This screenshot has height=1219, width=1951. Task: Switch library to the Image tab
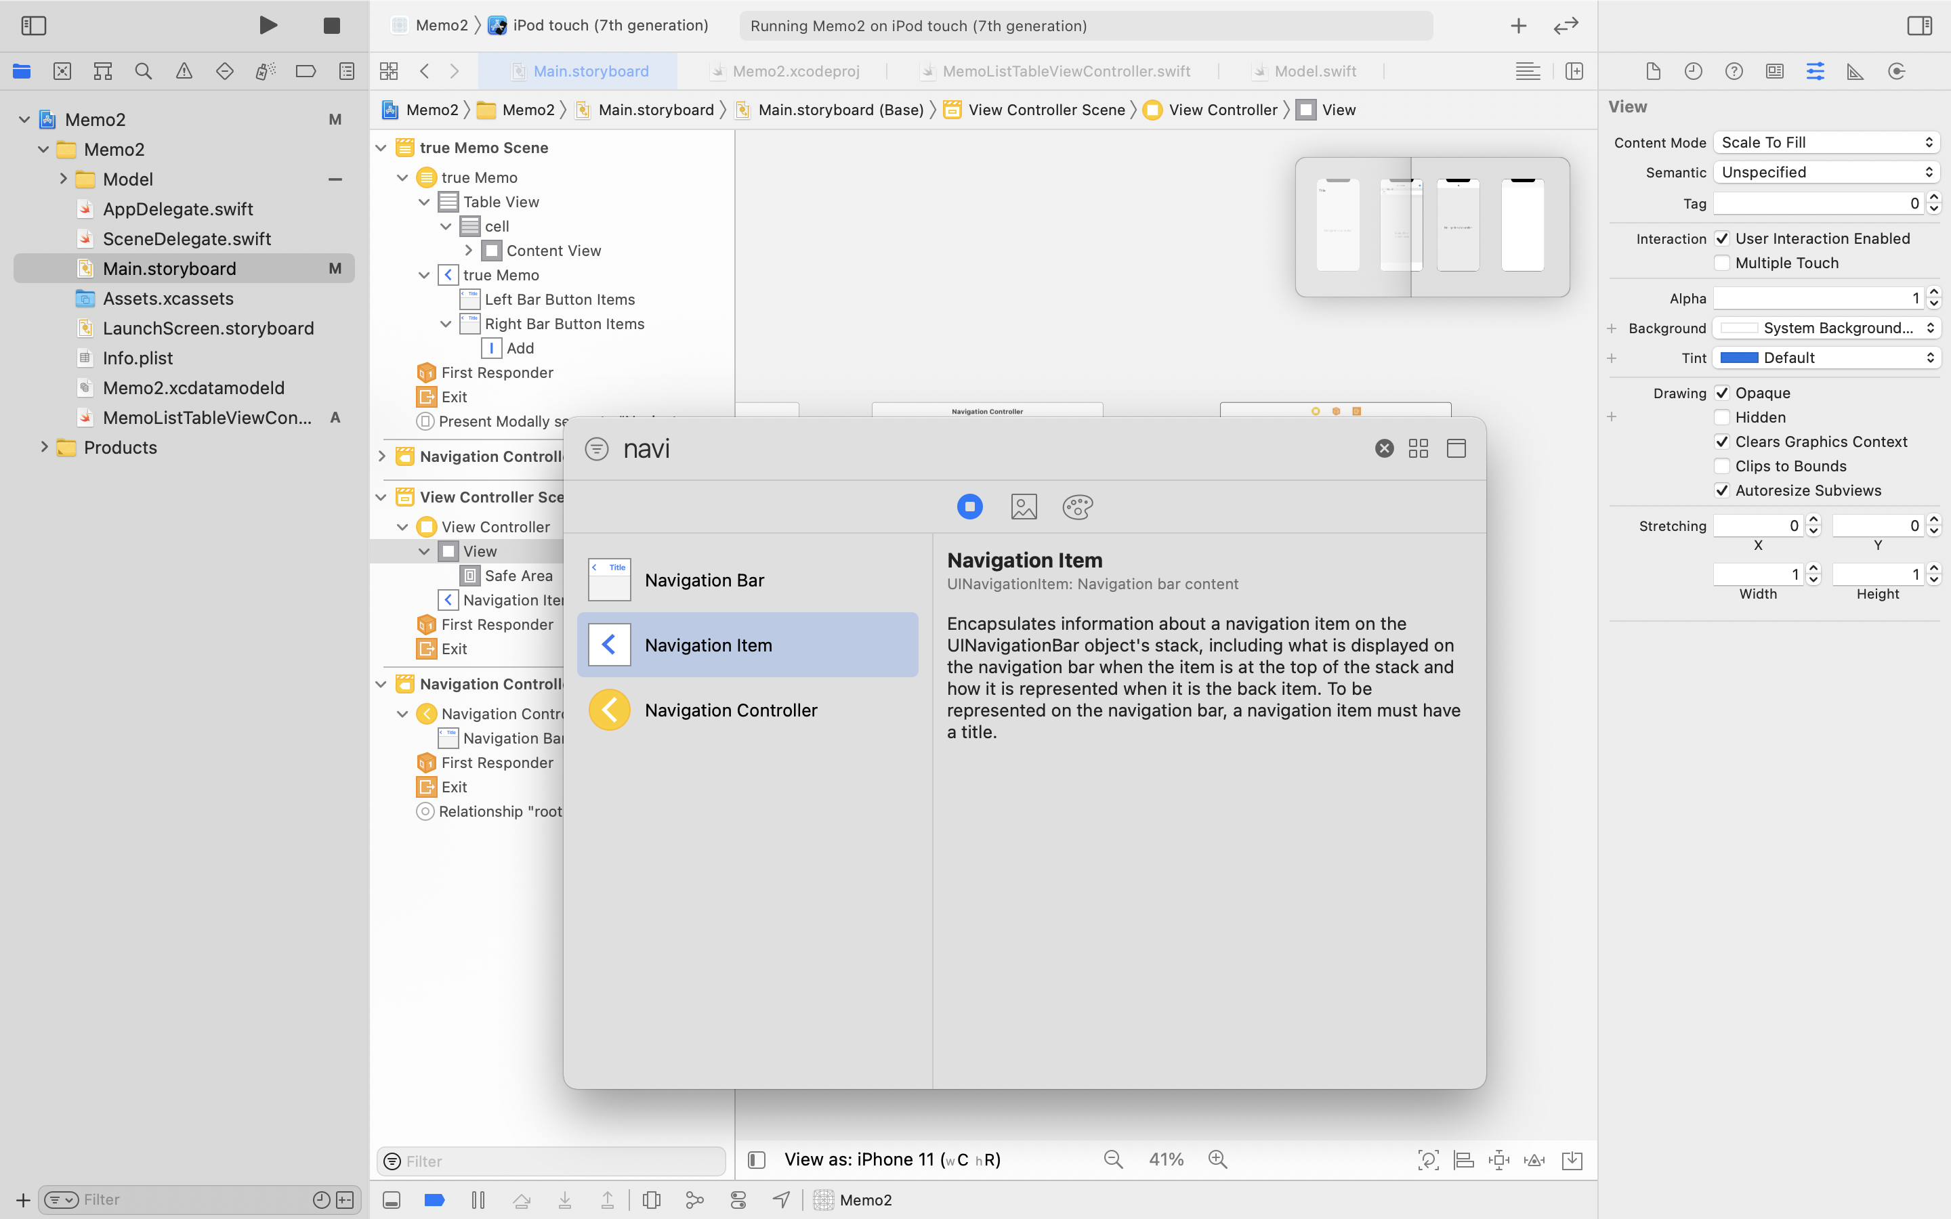coord(1023,507)
